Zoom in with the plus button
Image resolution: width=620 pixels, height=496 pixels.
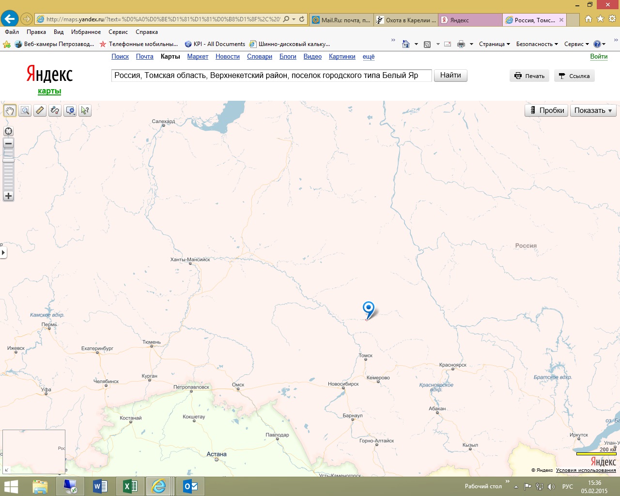tap(8, 196)
